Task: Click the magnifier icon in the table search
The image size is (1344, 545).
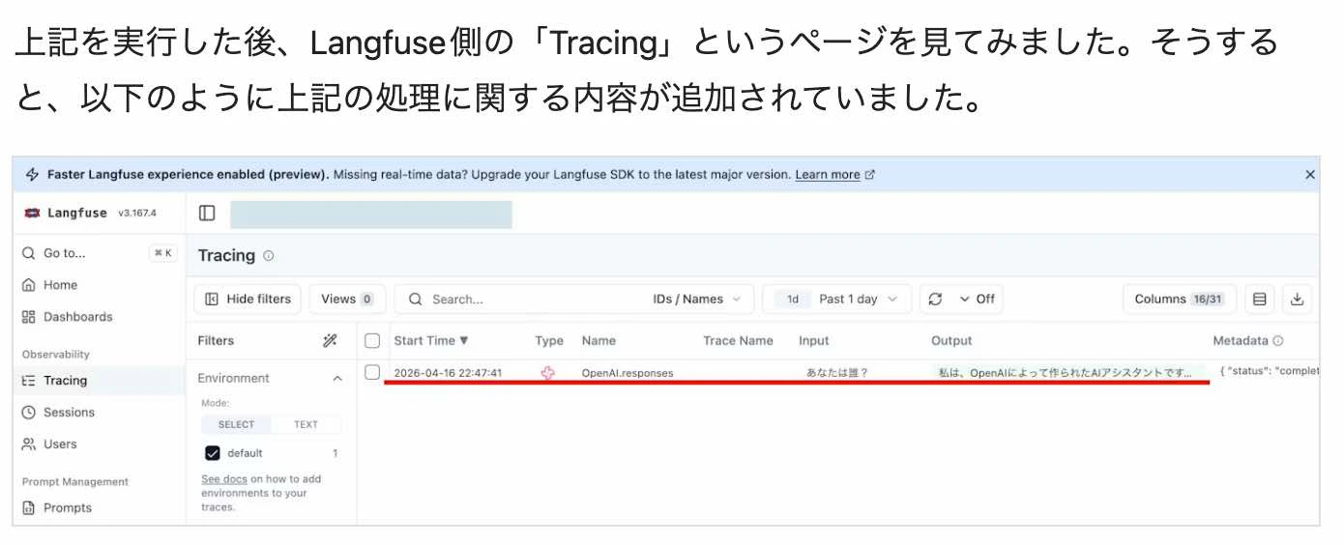Action: coord(416,299)
